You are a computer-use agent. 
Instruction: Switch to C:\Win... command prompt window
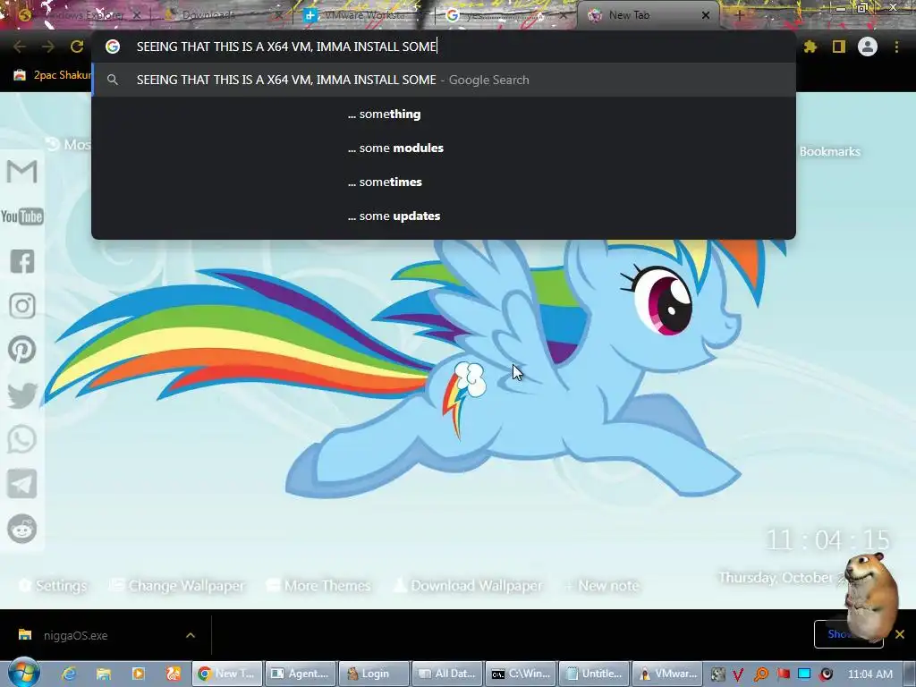[x=521, y=674]
